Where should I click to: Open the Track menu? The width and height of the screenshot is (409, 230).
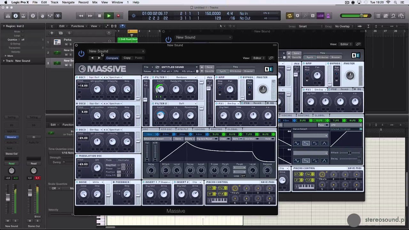pos(54,2)
